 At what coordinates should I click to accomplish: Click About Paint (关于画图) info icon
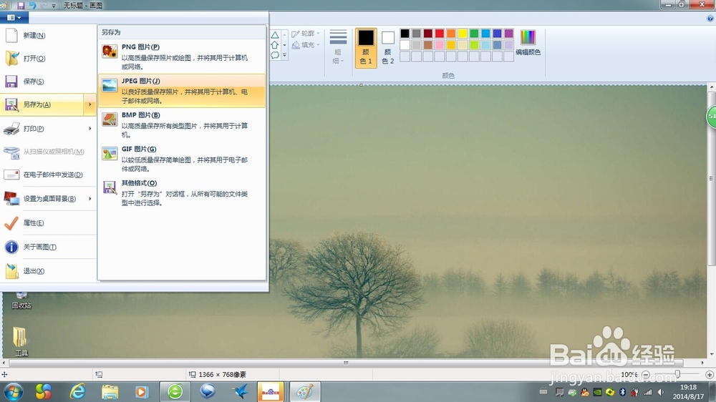(11, 247)
